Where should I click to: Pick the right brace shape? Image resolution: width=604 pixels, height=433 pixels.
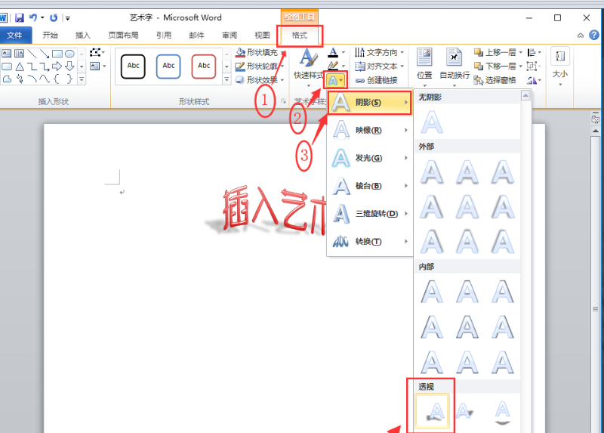69,79
